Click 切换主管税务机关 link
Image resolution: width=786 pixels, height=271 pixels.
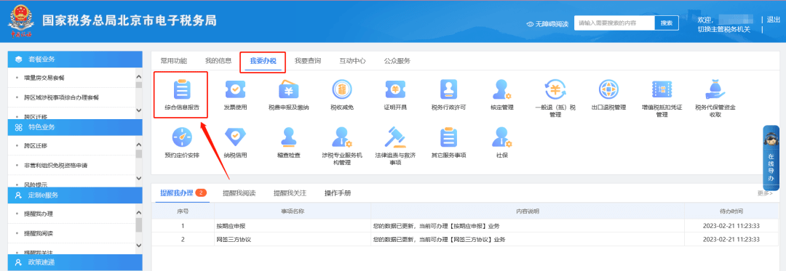click(x=724, y=30)
